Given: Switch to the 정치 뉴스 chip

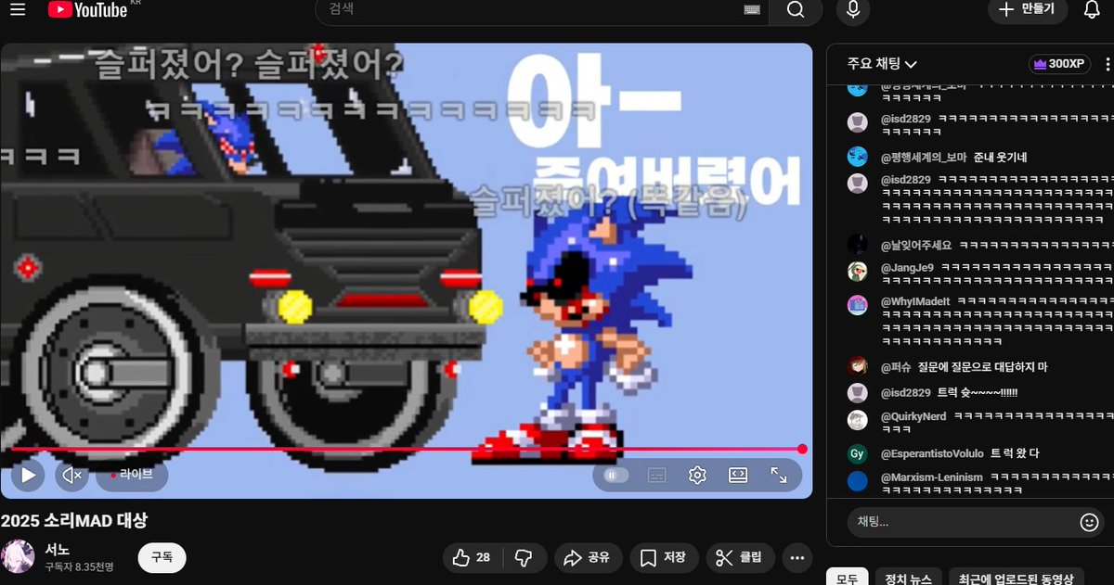Looking at the screenshot, I should [x=907, y=577].
